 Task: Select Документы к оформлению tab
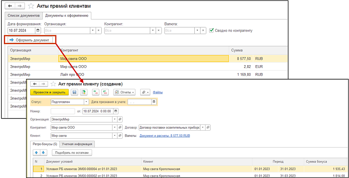[67, 16]
